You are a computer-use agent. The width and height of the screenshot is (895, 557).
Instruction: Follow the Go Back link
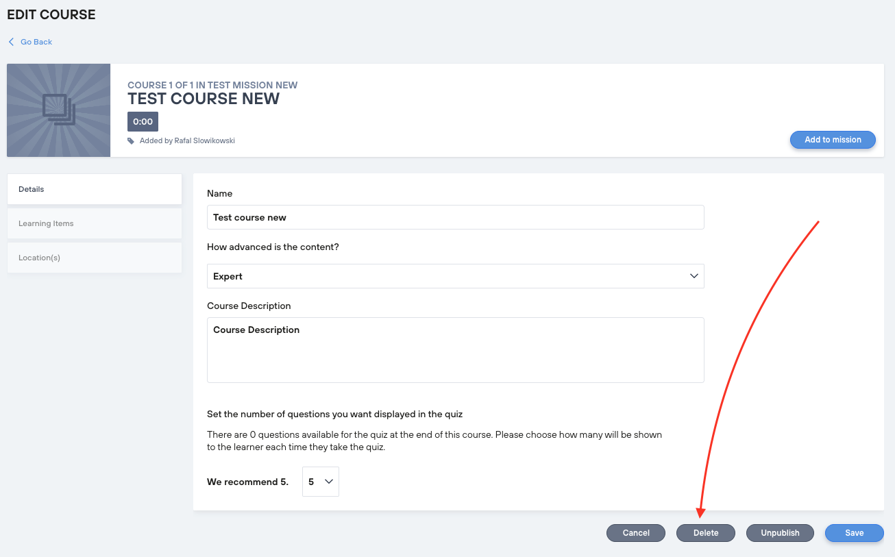tap(36, 42)
